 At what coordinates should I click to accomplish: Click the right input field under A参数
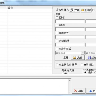click(x=91, y=29)
